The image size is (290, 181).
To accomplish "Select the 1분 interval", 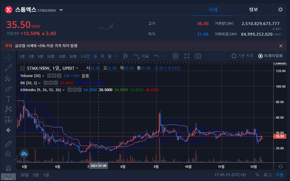I will click(22, 56).
